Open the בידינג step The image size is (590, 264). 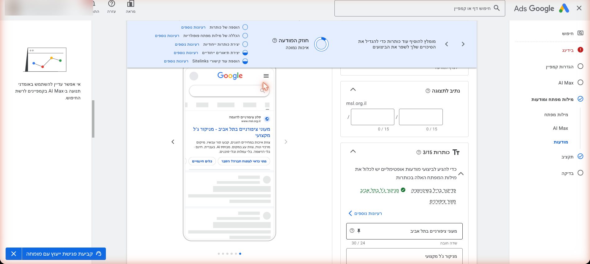pos(568,50)
